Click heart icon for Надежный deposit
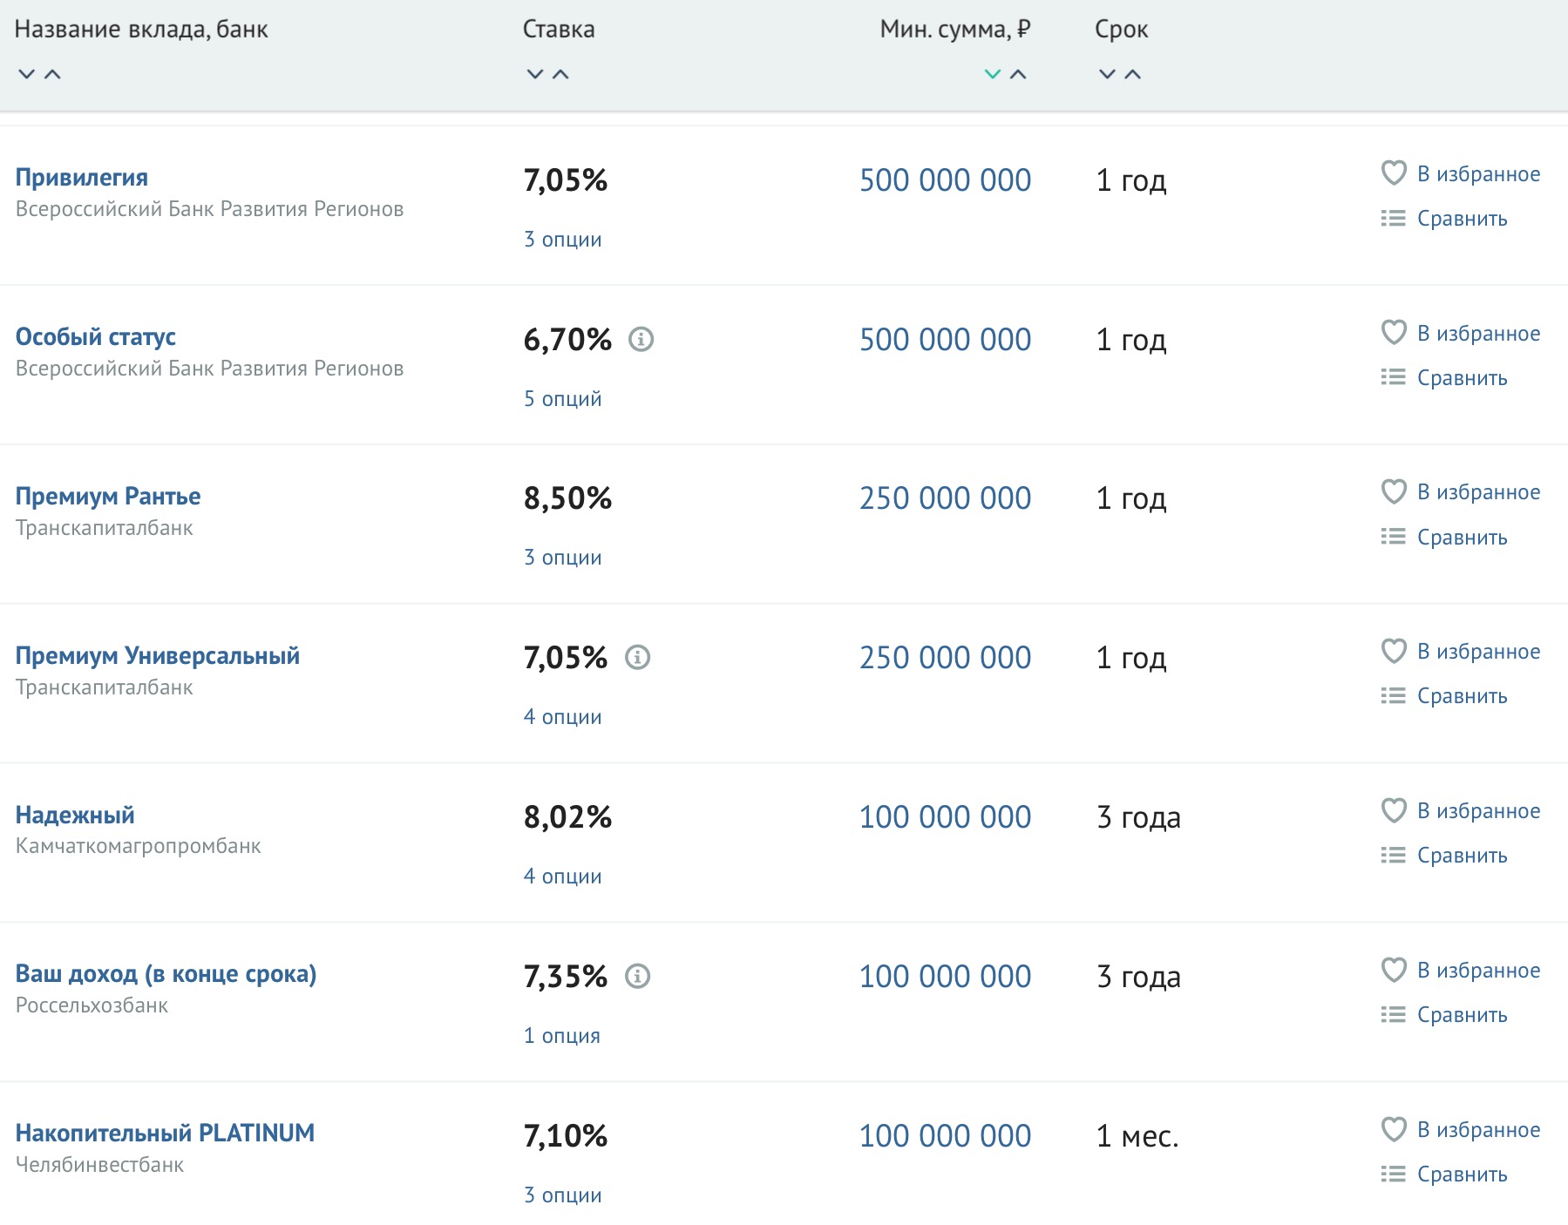The image size is (1568, 1225). [1394, 810]
